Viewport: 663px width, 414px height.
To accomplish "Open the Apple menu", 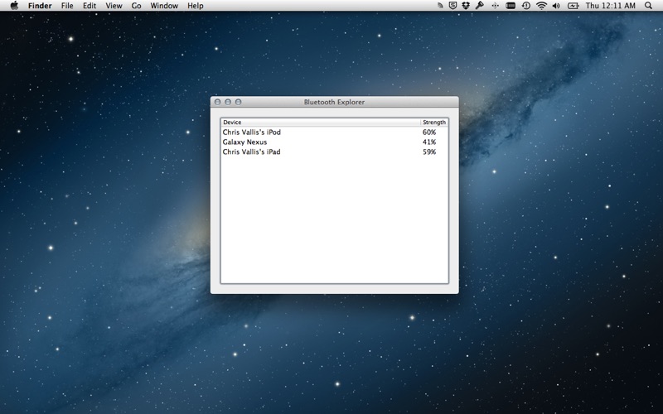I will click(x=14, y=6).
